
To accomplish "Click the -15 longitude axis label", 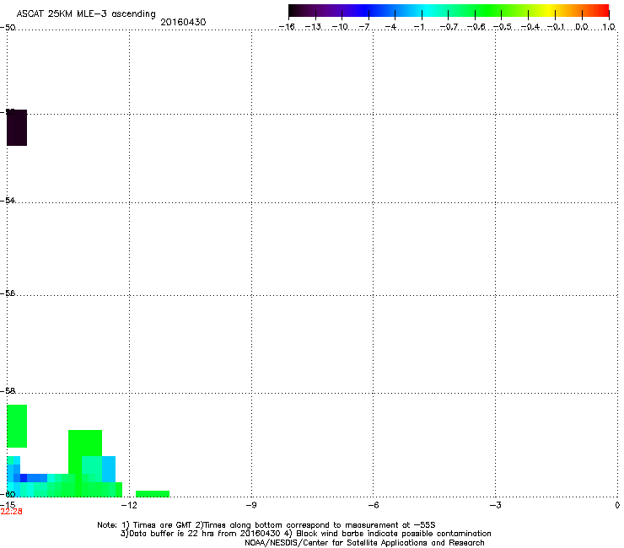I will 8,505.
